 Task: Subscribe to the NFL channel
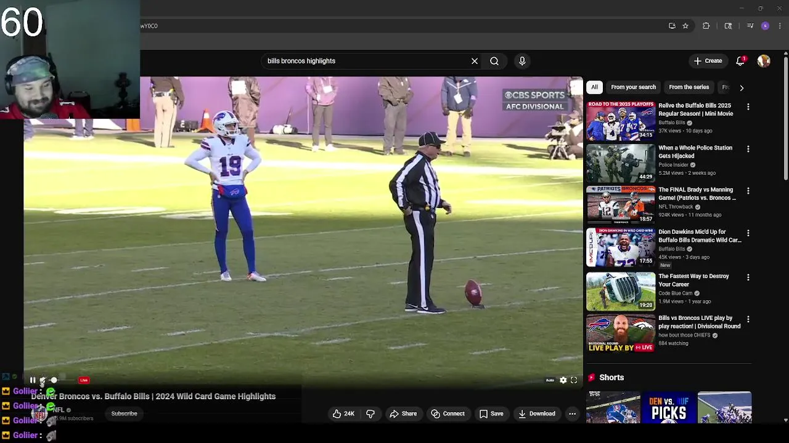(x=124, y=413)
